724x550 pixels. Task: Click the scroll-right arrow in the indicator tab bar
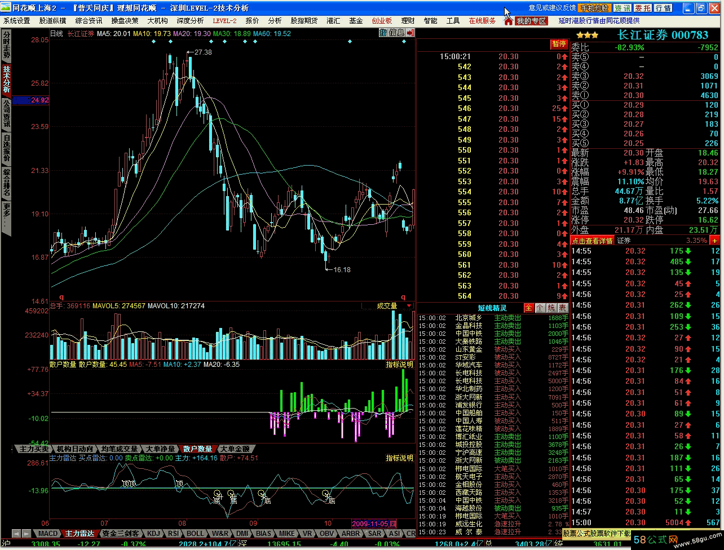25,533
